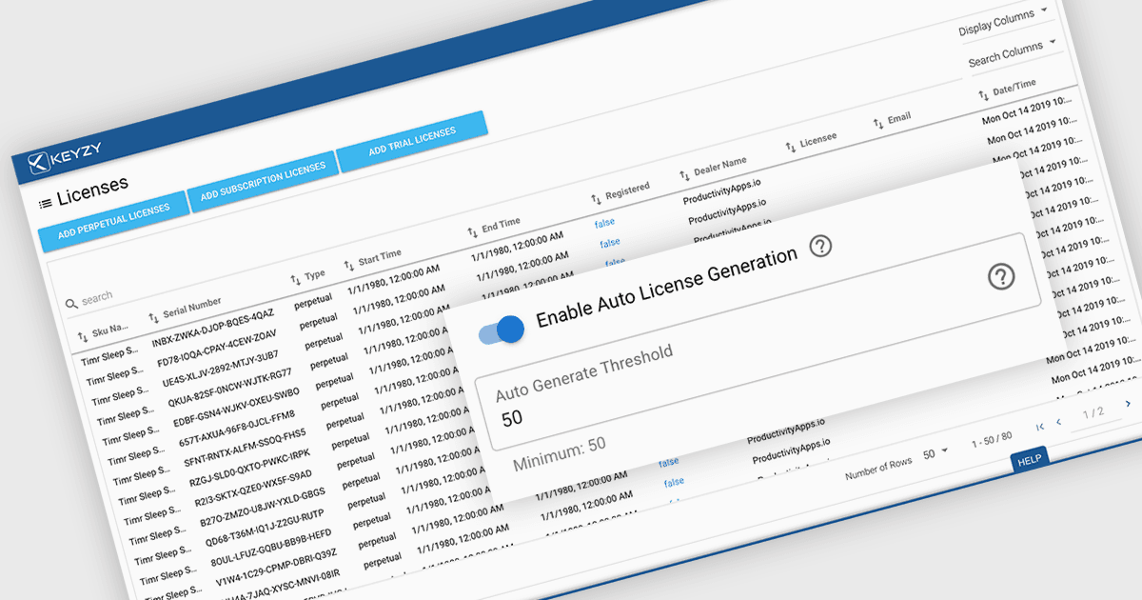This screenshot has height=600, width=1142.
Task: Click the list icon beside Licenses title
Action: point(45,204)
